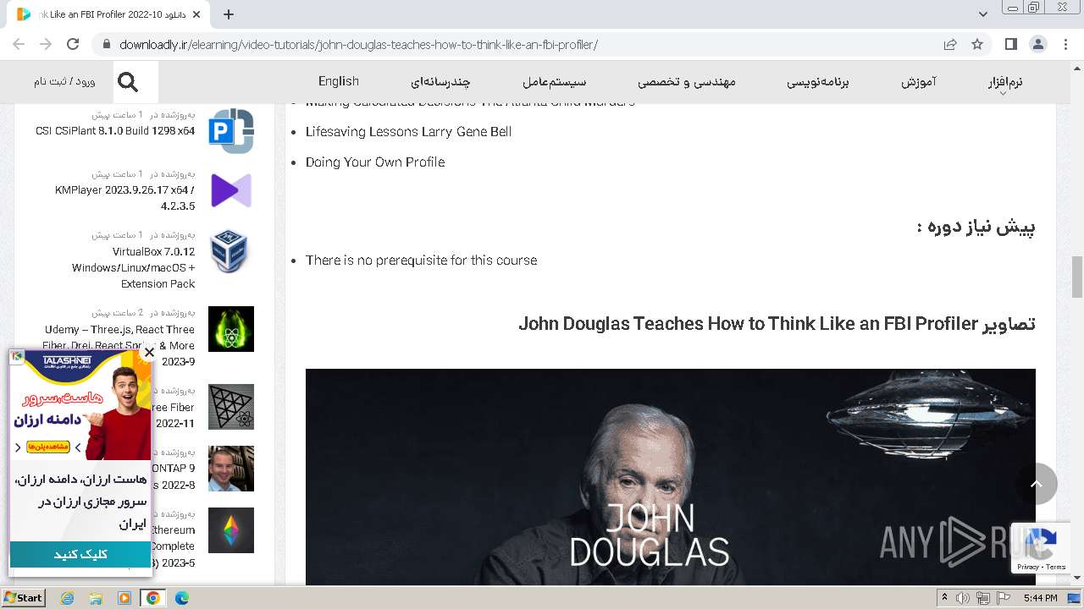This screenshot has width=1084, height=609.
Task: Click the پیش نیاز دوره heading
Action: coord(976,227)
